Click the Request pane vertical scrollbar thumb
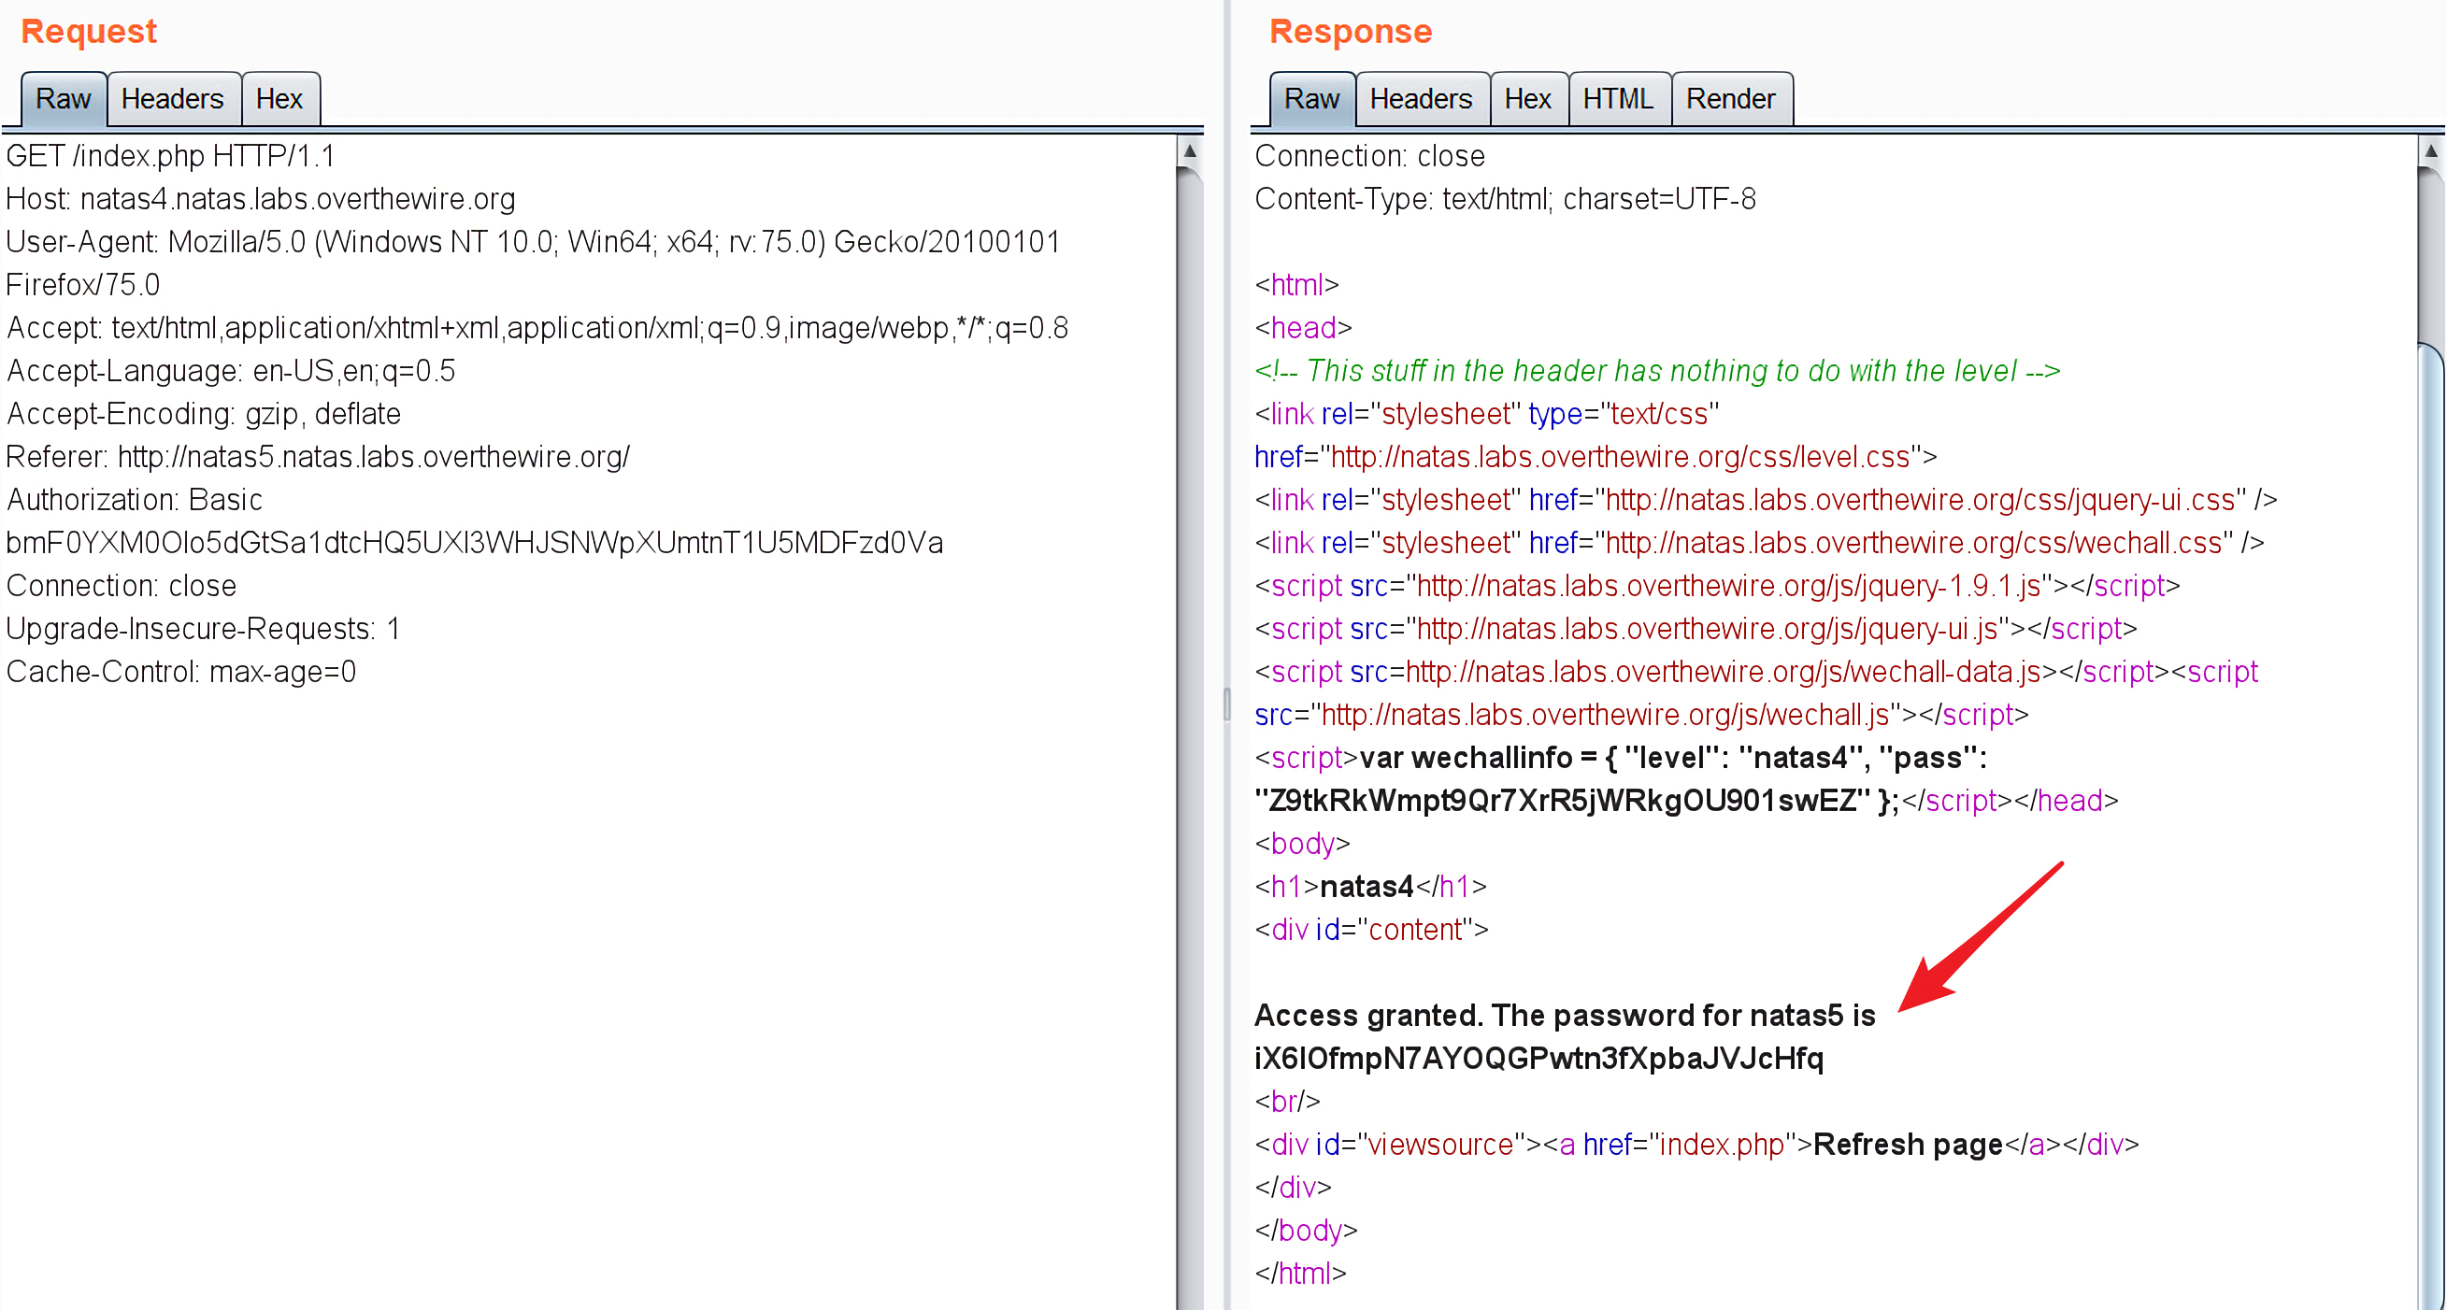Screen dimensions: 2447x1310 (x=1189, y=740)
